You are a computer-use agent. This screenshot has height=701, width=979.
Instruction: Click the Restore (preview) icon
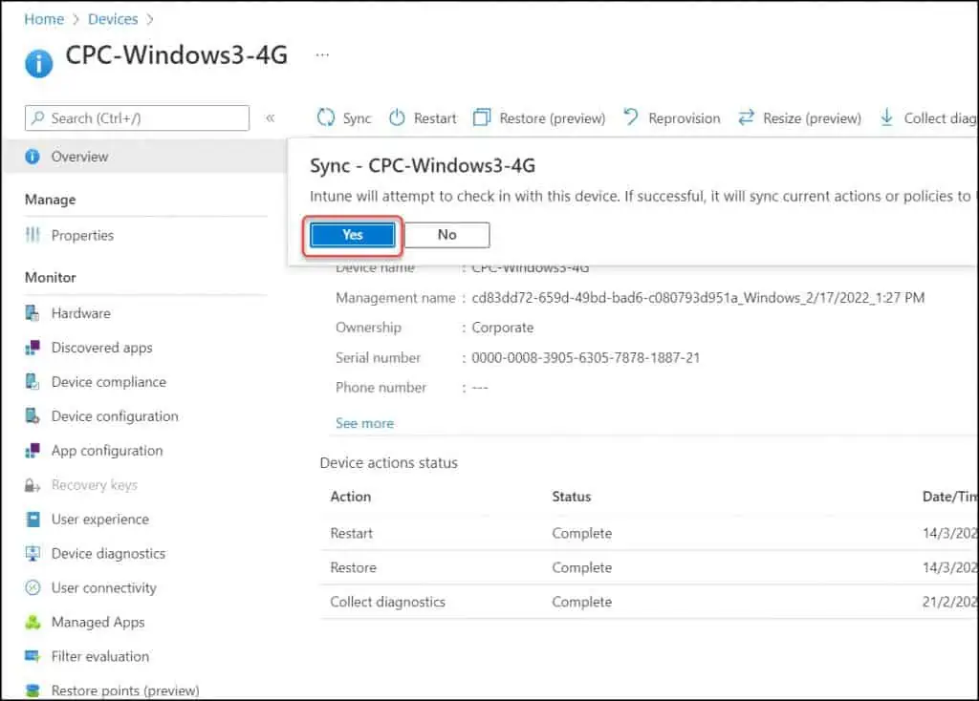482,117
